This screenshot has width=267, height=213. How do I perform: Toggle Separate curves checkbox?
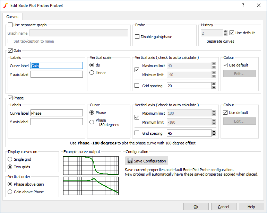coord(203,41)
